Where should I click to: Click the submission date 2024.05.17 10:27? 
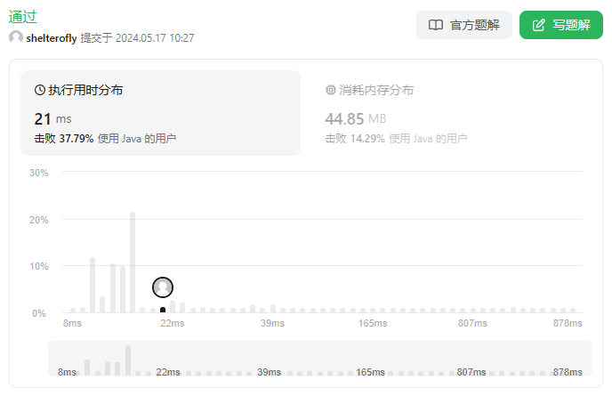[x=155, y=38]
